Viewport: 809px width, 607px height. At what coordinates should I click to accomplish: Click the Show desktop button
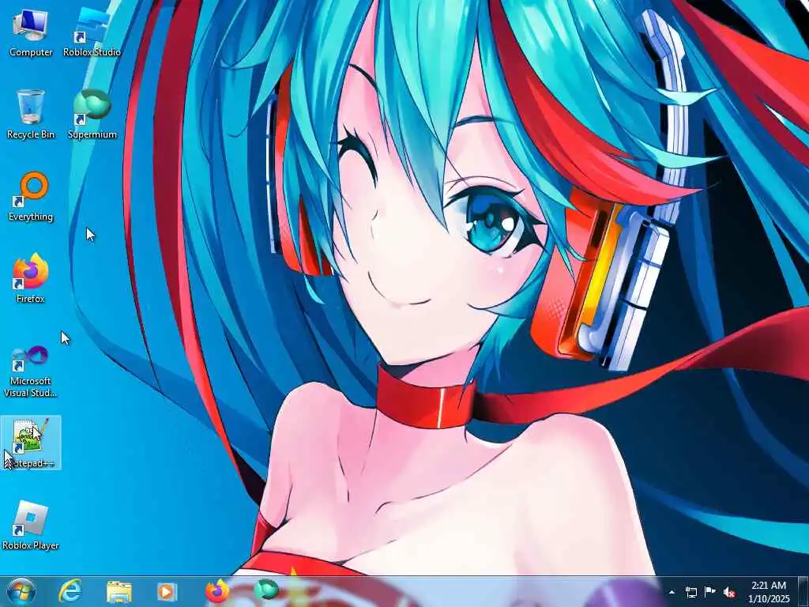803,591
